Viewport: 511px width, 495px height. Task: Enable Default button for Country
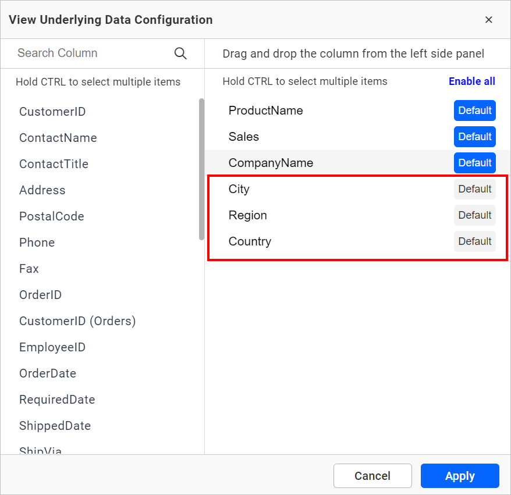click(x=474, y=241)
